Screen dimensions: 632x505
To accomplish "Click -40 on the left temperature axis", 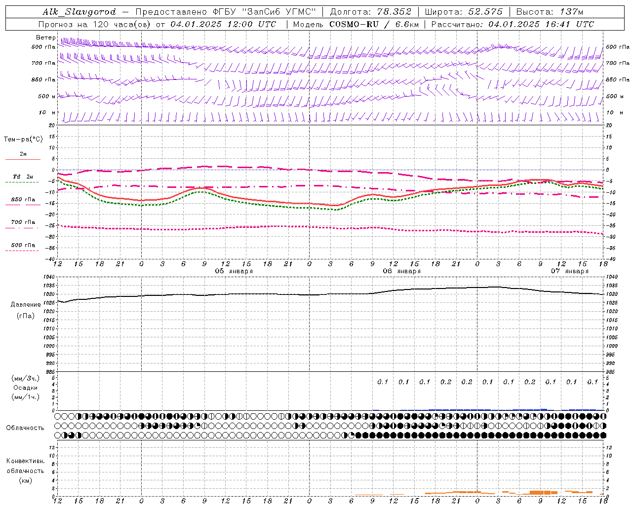I will [x=50, y=259].
